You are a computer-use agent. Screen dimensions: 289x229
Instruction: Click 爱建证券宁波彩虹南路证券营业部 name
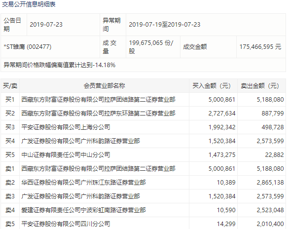pos(83,210)
